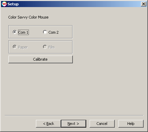Open the Setup window system icon menu
This screenshot has height=132, width=148.
coord(4,4)
